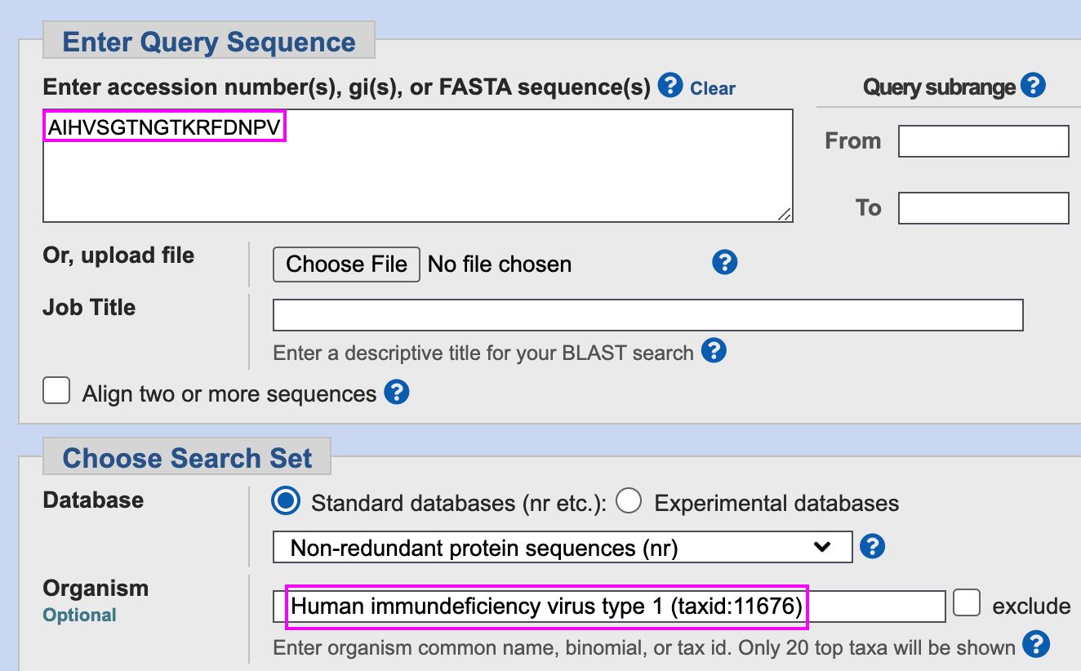The width and height of the screenshot is (1081, 671).
Task: Open help icon next to database dropdown
Action: (872, 547)
